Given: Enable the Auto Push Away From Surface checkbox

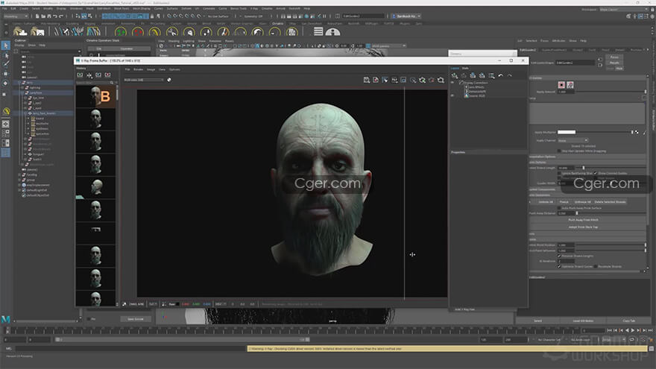Looking at the screenshot, I should (560, 207).
